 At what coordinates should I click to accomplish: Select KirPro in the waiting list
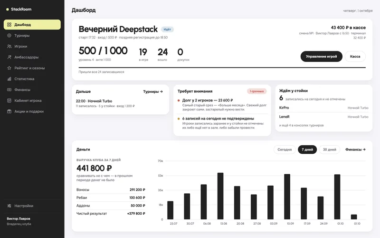pyautogui.click(x=324, y=108)
